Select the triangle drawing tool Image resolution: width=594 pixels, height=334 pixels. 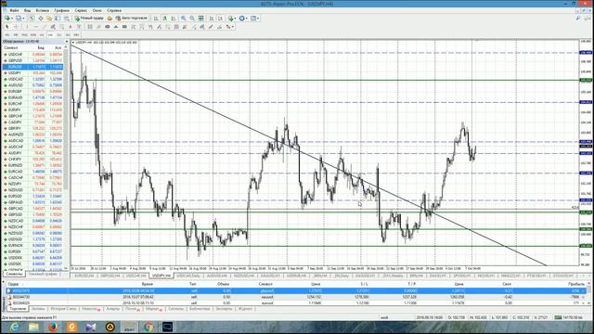point(115,27)
